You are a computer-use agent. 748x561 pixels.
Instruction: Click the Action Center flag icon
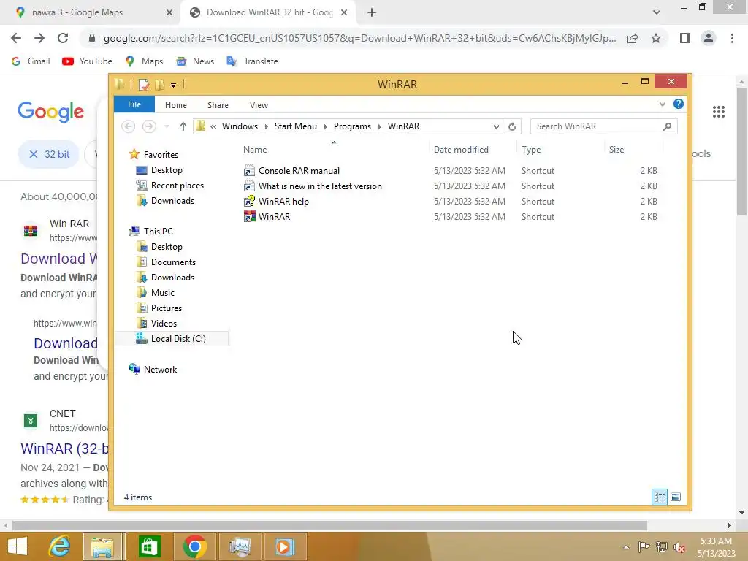tap(644, 547)
